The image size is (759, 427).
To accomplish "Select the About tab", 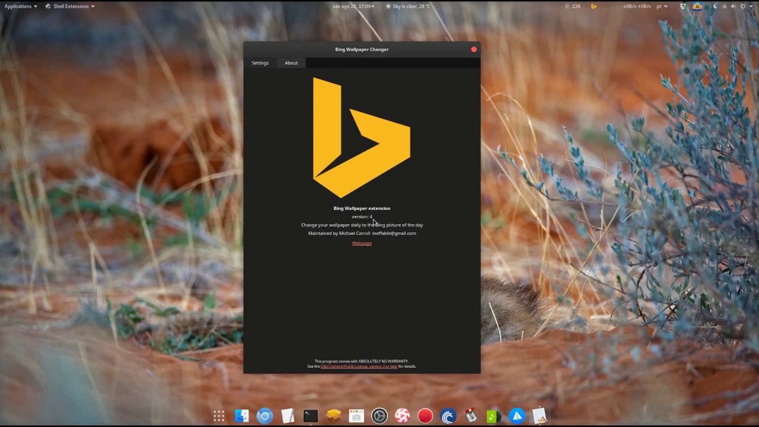I will click(291, 63).
